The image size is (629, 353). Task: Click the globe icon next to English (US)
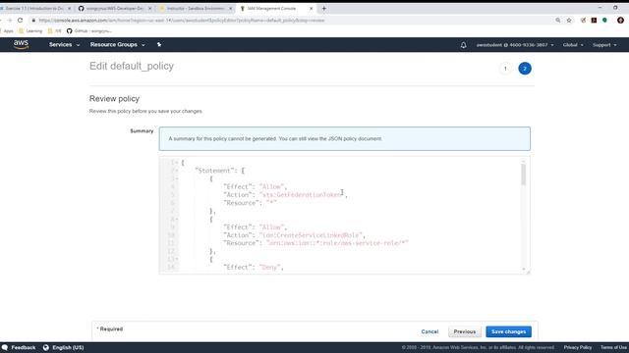click(46, 347)
